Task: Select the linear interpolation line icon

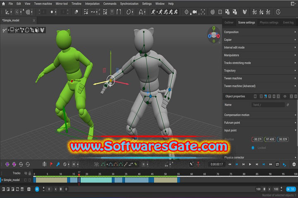Action: click(x=126, y=164)
